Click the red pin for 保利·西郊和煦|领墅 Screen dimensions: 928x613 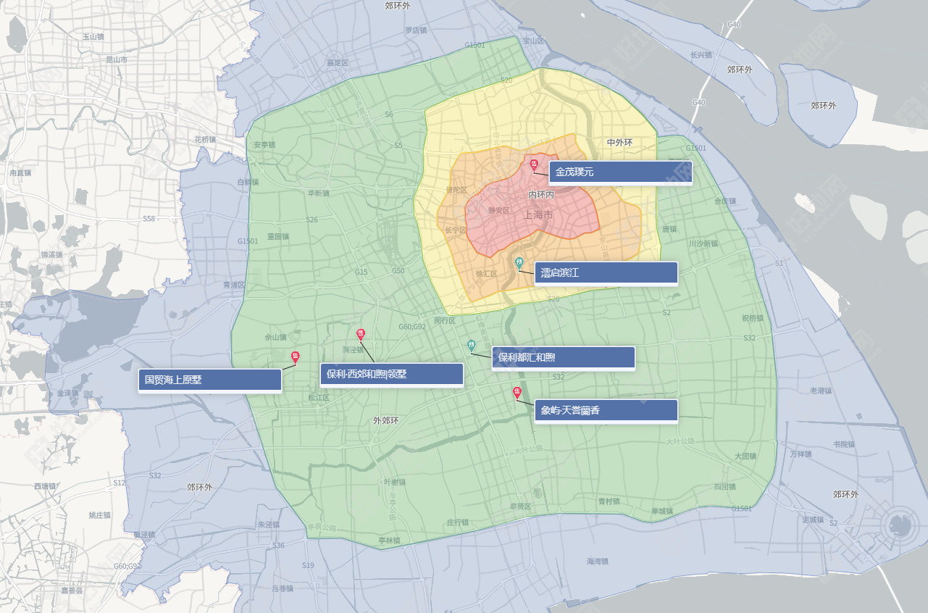[x=361, y=334]
